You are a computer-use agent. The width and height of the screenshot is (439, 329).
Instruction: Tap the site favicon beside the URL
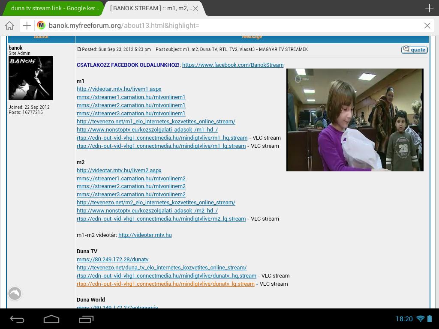pyautogui.click(x=41, y=25)
